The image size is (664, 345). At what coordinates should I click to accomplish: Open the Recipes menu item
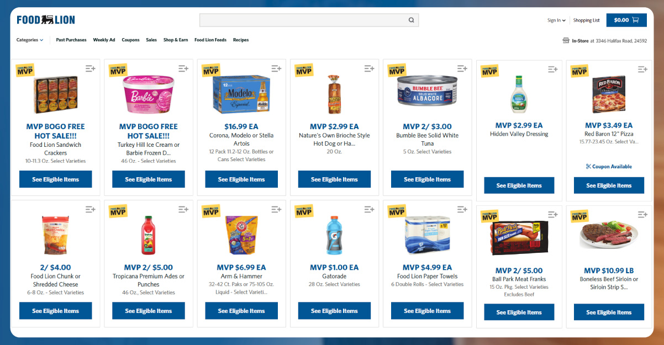tap(241, 40)
